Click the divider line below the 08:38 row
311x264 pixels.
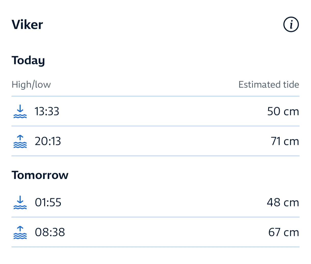[155, 247]
